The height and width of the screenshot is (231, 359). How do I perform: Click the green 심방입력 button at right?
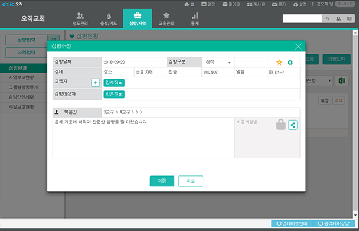coord(337,59)
